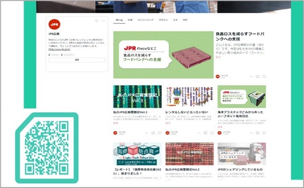View the フォロー following count
This screenshot has width=304, height=188.
(x=54, y=55)
